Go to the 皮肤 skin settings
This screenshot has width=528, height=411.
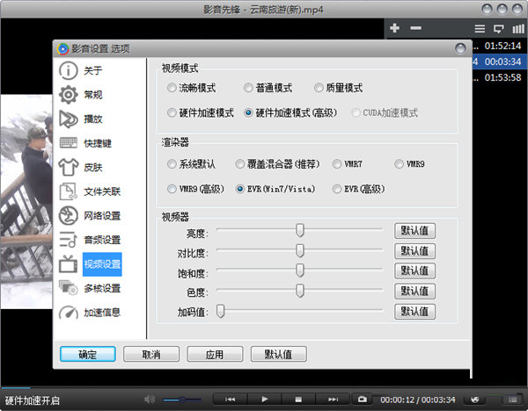click(93, 168)
